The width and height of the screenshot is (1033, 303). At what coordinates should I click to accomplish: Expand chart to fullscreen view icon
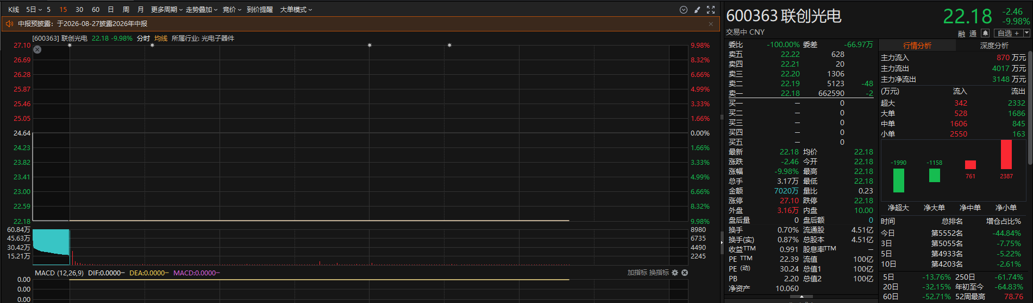(711, 10)
